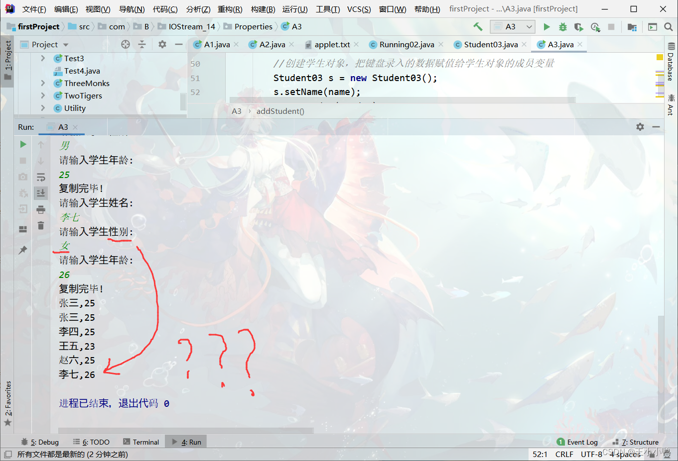The image size is (678, 461).
Task: Click the 52:1 caret position indicator
Action: [540, 454]
